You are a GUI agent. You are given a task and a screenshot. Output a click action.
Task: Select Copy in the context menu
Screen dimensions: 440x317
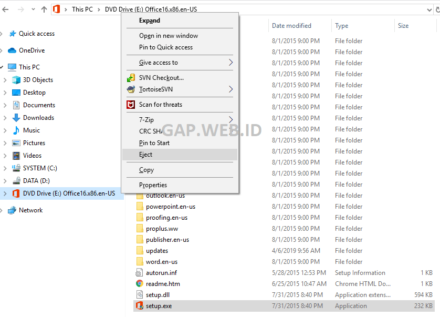click(x=180, y=170)
